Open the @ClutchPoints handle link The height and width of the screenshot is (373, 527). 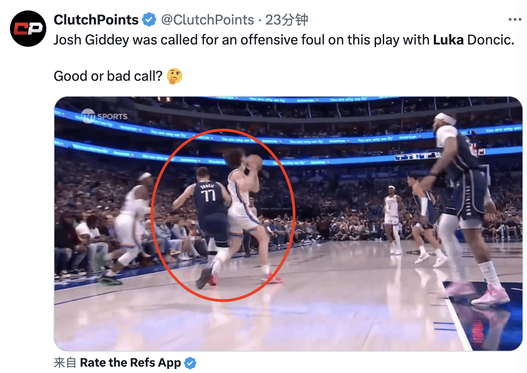pyautogui.click(x=207, y=20)
